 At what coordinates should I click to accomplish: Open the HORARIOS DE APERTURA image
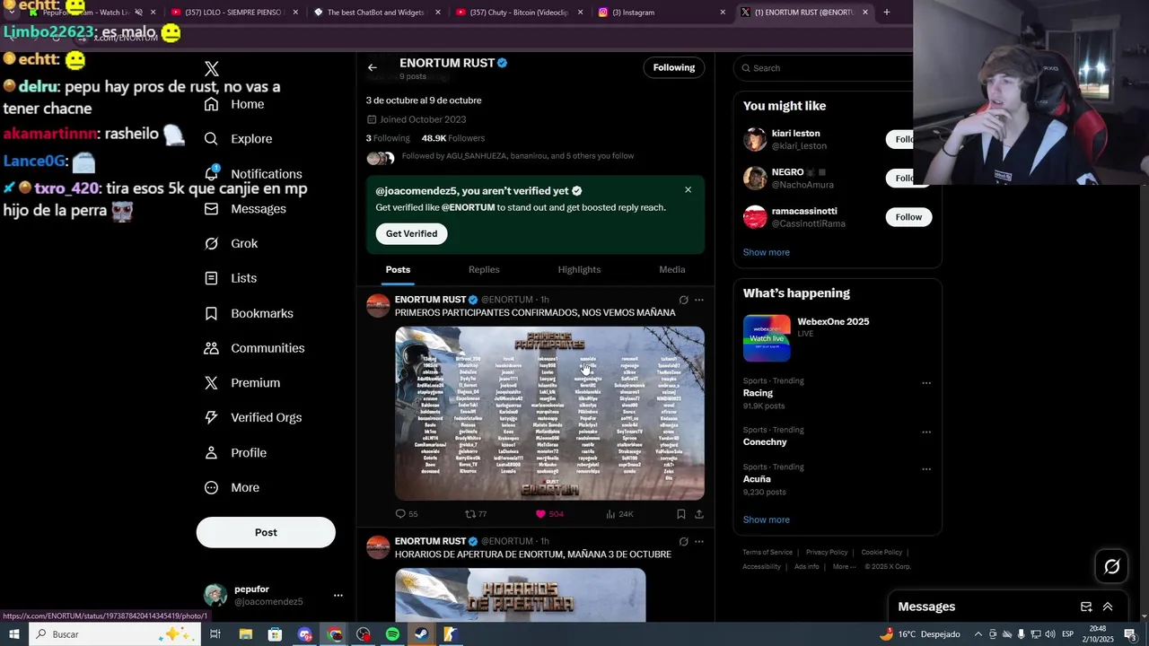[x=520, y=594]
